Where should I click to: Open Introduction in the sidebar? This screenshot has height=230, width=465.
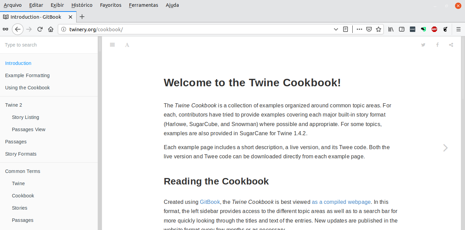(x=18, y=63)
